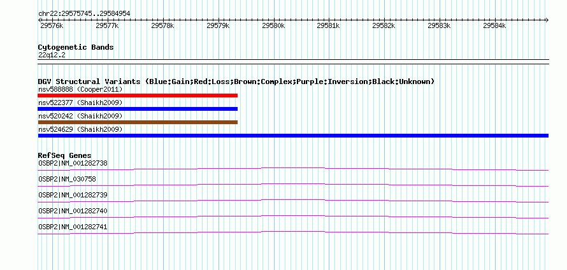Click the Cytogenetic Bands track title
This screenshot has height=270, width=567.
click(76, 47)
